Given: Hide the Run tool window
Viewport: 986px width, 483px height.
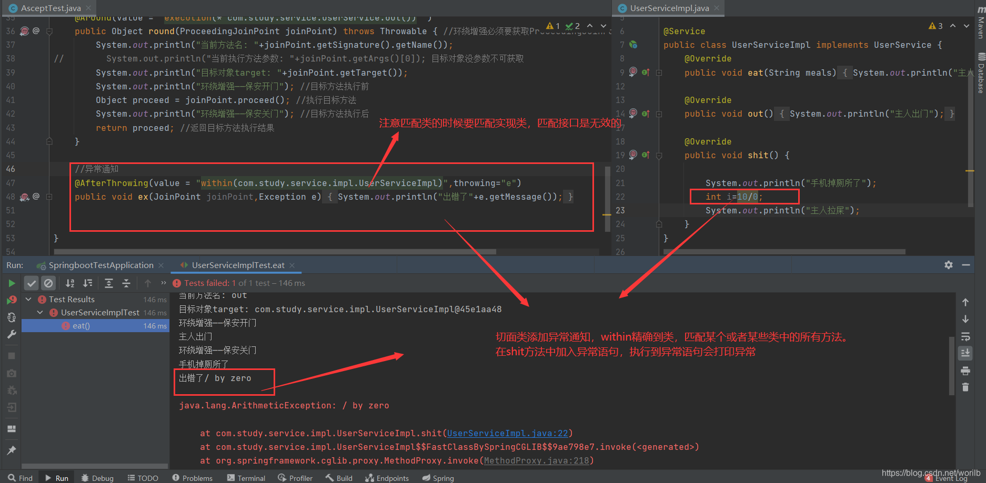Looking at the screenshot, I should [x=966, y=265].
